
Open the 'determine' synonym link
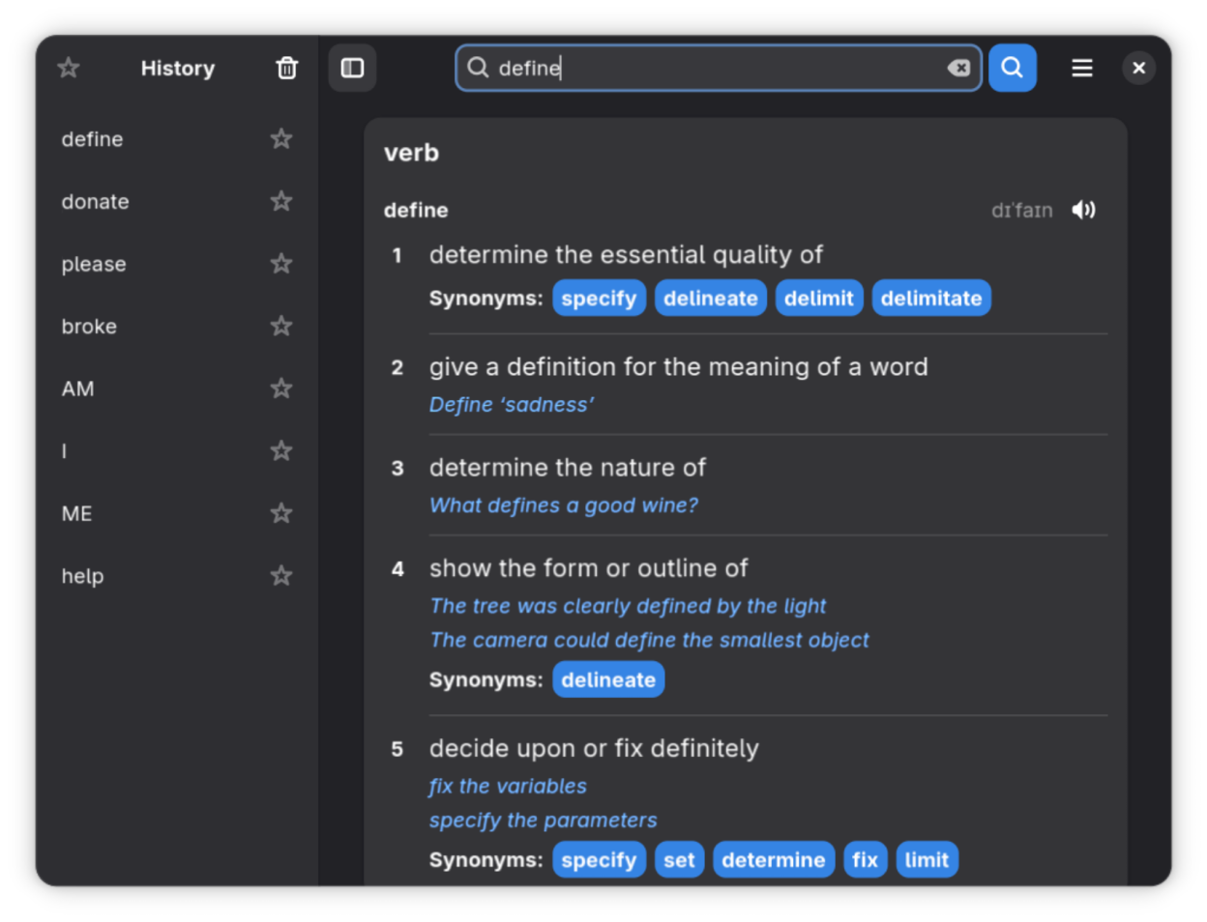[773, 860]
